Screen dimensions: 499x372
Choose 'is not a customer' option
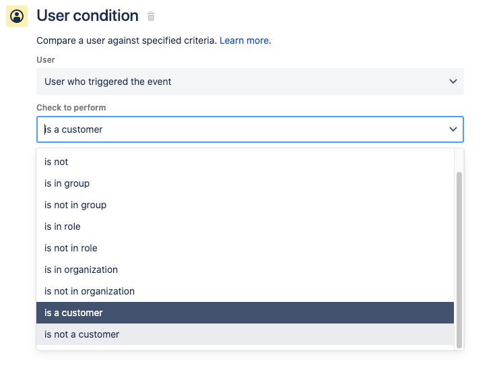(81, 334)
